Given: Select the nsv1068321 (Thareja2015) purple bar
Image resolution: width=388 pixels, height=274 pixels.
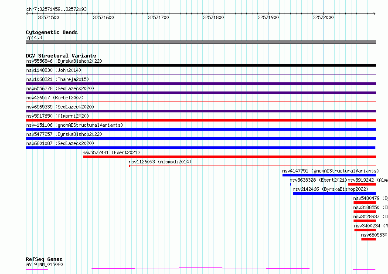Looking at the screenshot, I should pyautogui.click(x=201, y=84).
